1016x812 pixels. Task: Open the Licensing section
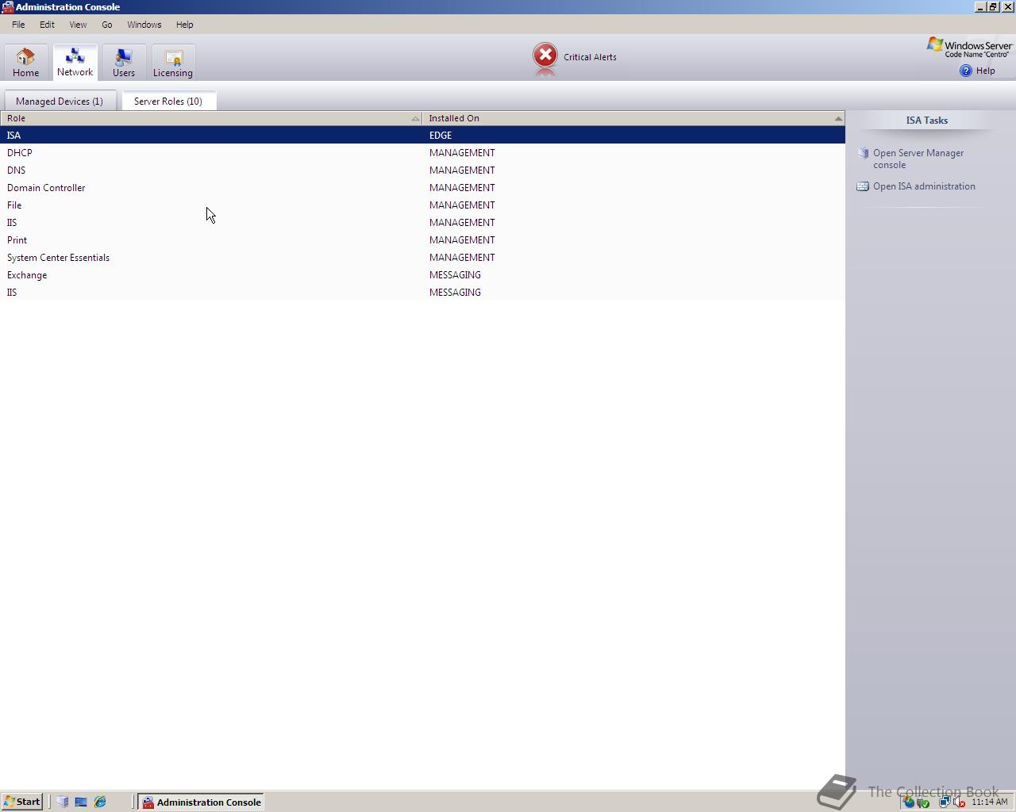[x=173, y=63]
